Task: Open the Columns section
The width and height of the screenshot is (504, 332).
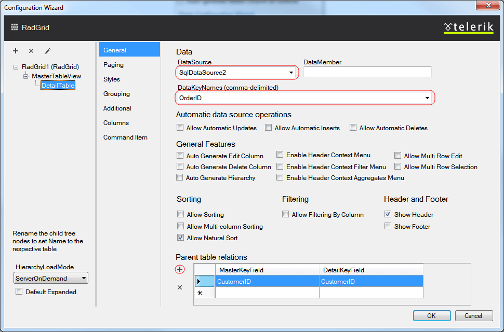Action: tap(116, 123)
